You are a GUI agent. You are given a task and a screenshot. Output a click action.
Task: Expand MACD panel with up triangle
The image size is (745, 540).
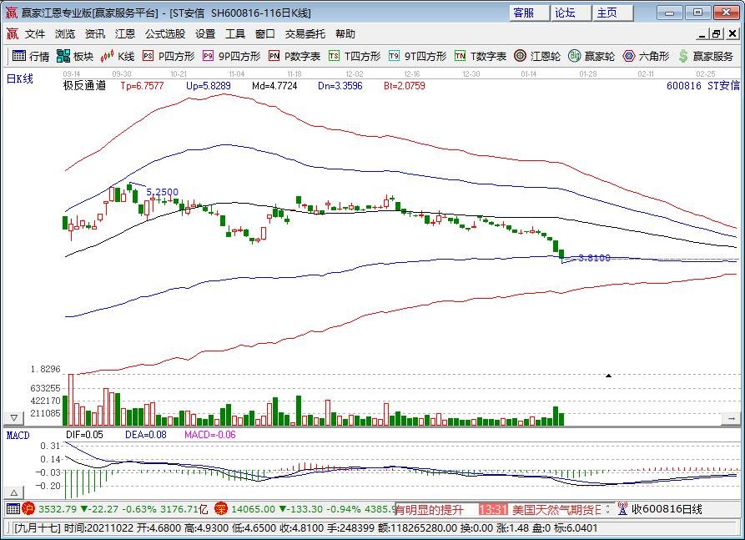(14, 492)
